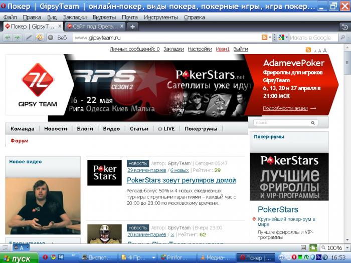Screen dimensions: 351x263
Task: Toggle the image display icon in status bar
Action: coord(303,247)
